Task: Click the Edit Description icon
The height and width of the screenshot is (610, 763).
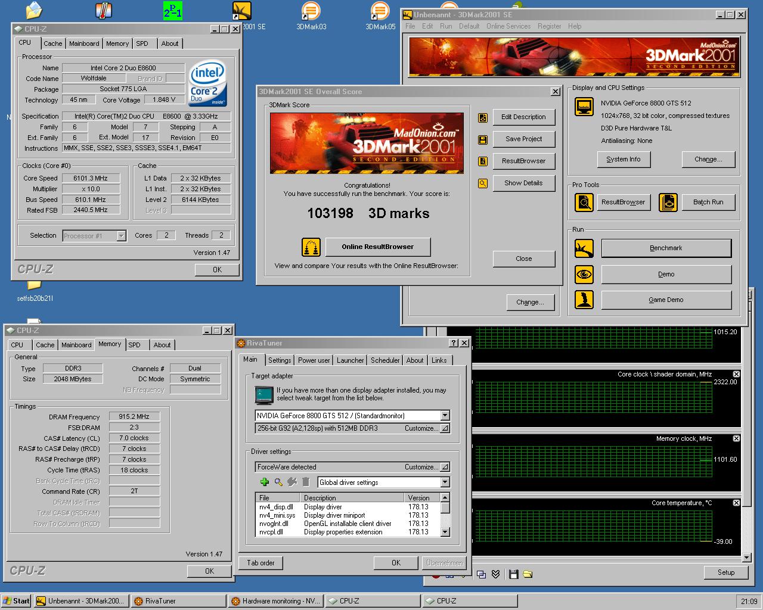Action: (483, 117)
